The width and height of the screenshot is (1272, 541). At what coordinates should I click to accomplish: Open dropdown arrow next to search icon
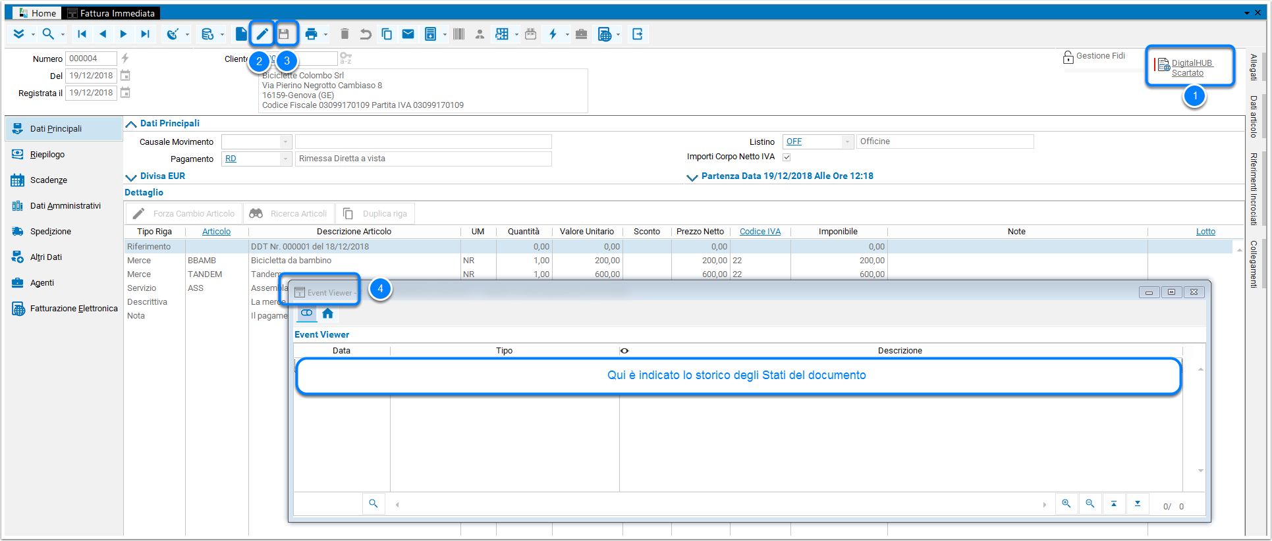point(63,34)
